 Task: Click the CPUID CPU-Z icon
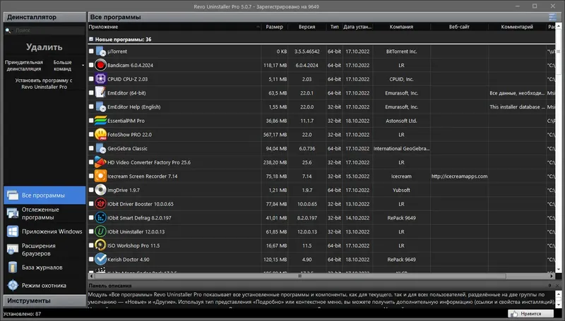click(x=100, y=79)
